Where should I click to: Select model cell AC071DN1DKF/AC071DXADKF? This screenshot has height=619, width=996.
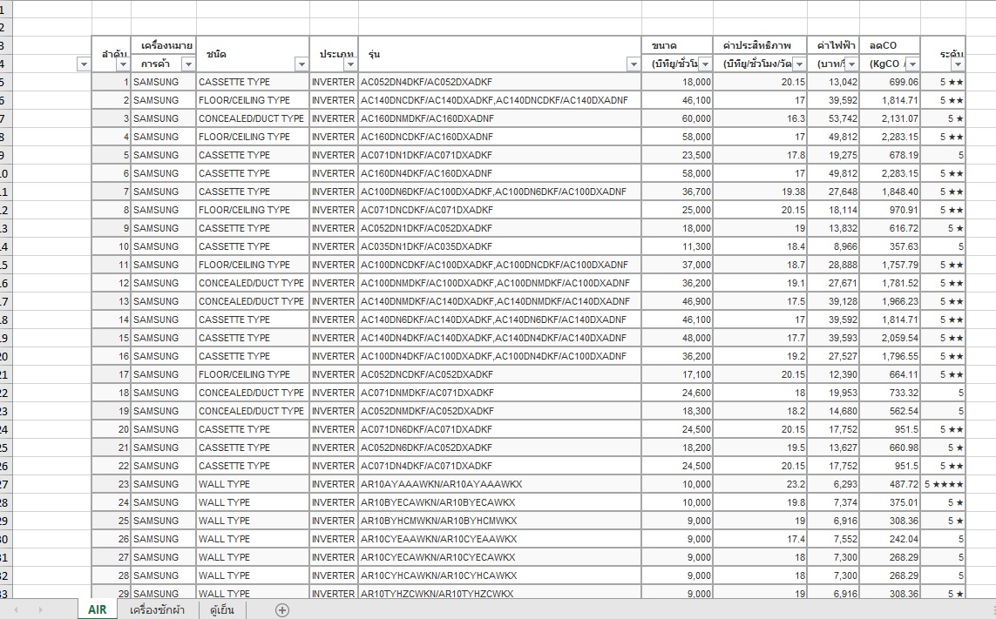(500, 156)
